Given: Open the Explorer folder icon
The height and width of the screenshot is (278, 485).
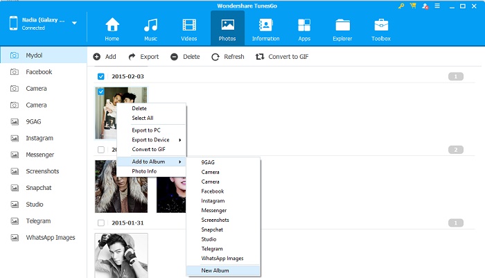Looking at the screenshot, I should (x=342, y=26).
